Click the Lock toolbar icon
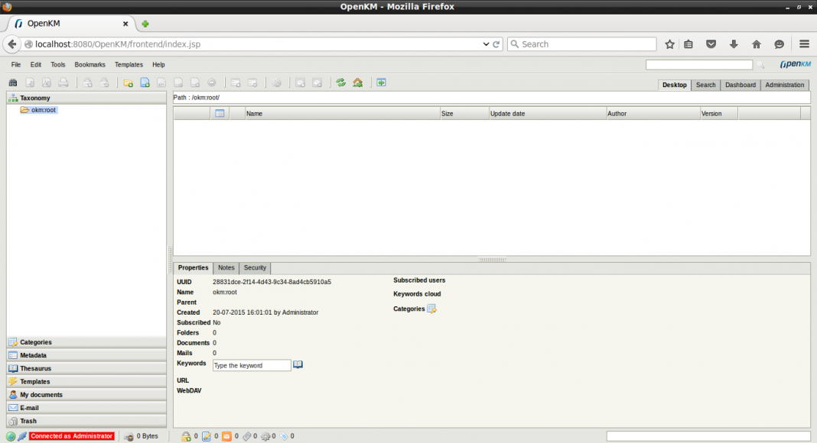Viewport: 817px width, 443px height. click(x=87, y=82)
